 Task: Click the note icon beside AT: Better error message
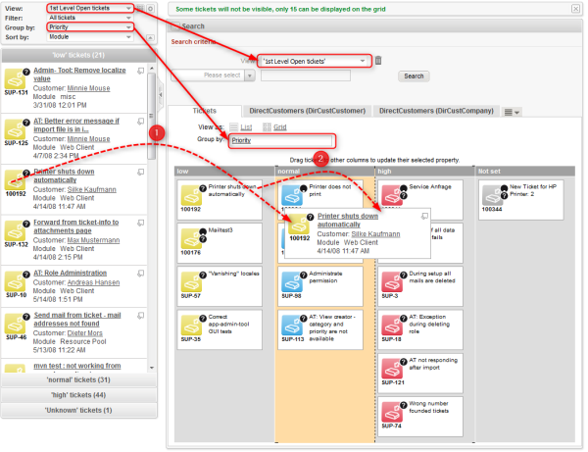click(x=140, y=122)
